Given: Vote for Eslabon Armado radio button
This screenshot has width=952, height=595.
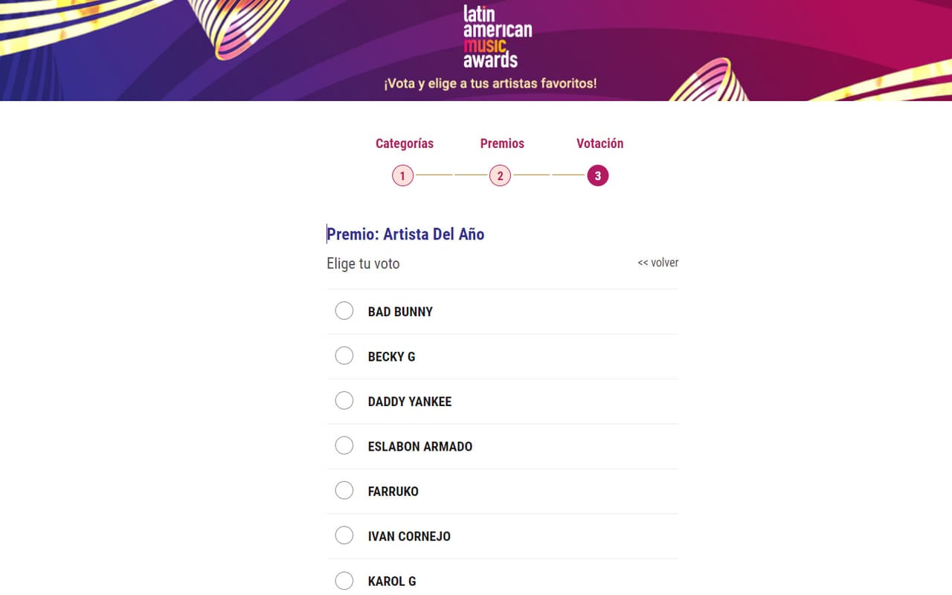Looking at the screenshot, I should click(344, 446).
